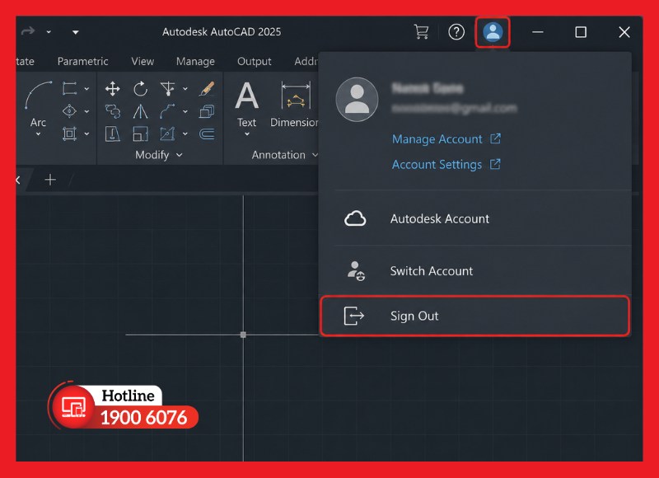Viewport: 659px width, 478px height.
Task: Activate the Move tool
Action: click(x=113, y=89)
